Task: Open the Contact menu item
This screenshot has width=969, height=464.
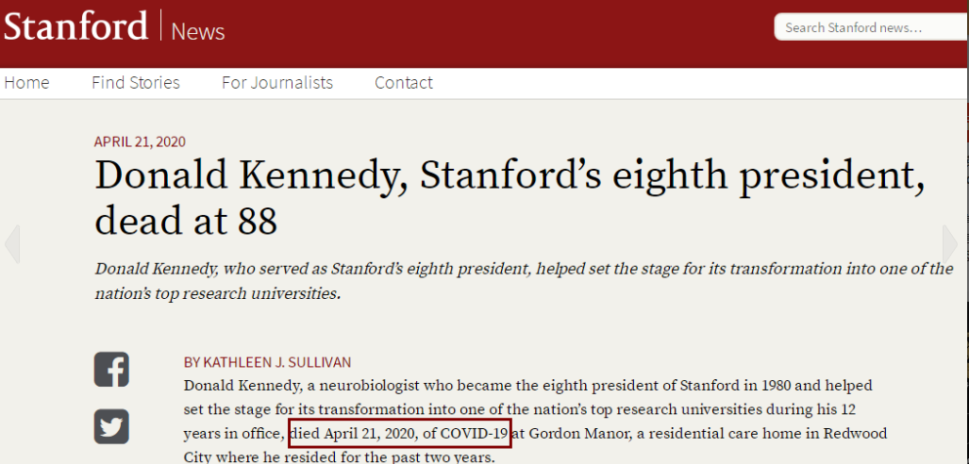Action: (404, 83)
